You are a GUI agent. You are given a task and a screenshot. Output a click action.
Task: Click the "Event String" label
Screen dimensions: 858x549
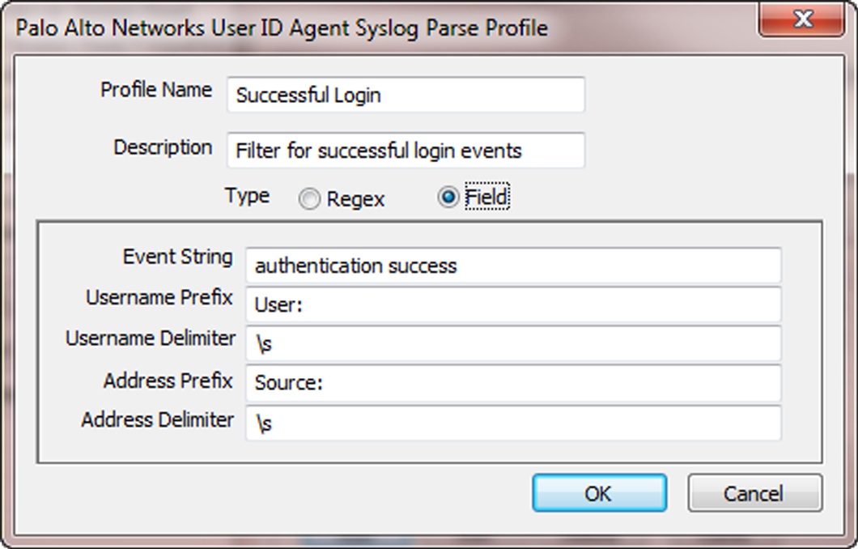point(177,257)
